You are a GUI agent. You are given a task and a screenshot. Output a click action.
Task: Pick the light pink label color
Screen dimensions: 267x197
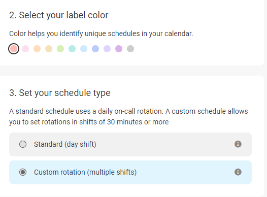pos(25,49)
